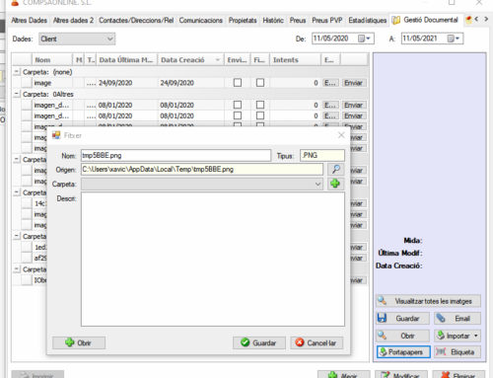
Task: Add new folder with green plus icon
Action: (x=335, y=184)
